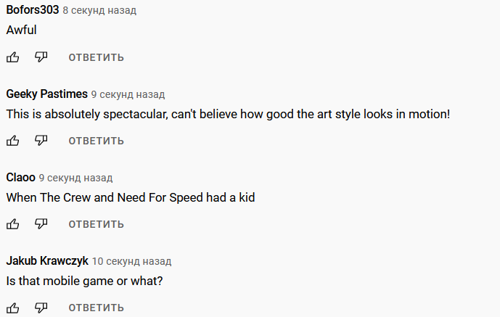The image size is (500, 317).
Task: Reply to Claoo with ОТВЕТИТЬ
Action: pyautogui.click(x=96, y=224)
